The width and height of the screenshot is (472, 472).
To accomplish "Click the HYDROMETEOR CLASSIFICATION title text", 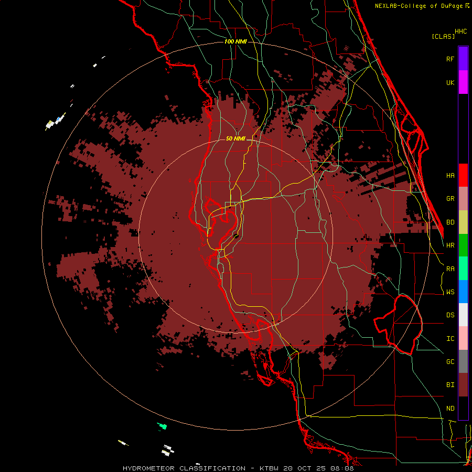I will tap(184, 468).
